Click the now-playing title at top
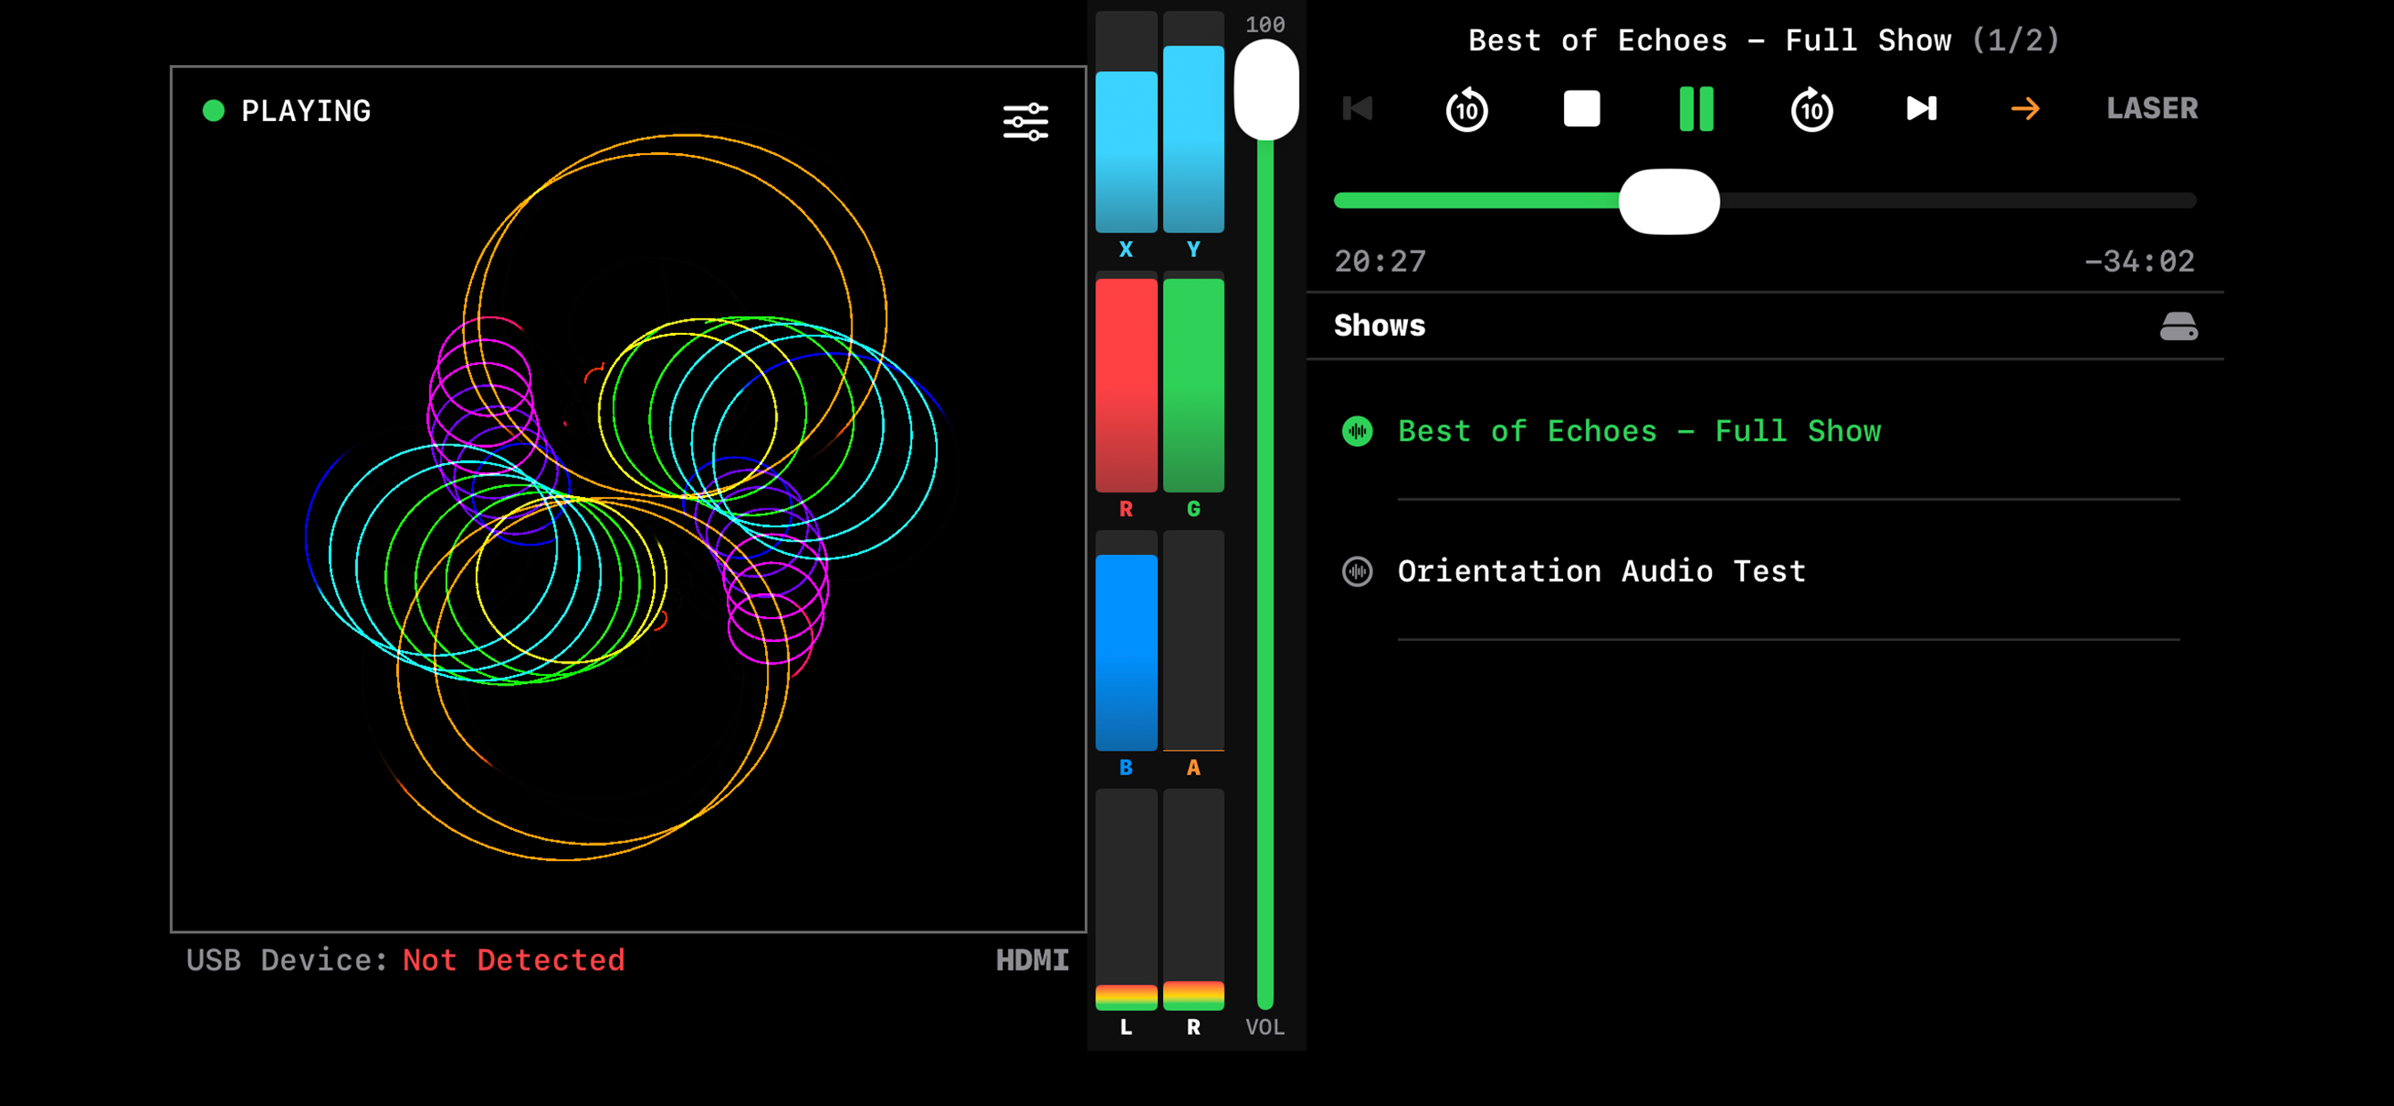 click(x=1764, y=41)
